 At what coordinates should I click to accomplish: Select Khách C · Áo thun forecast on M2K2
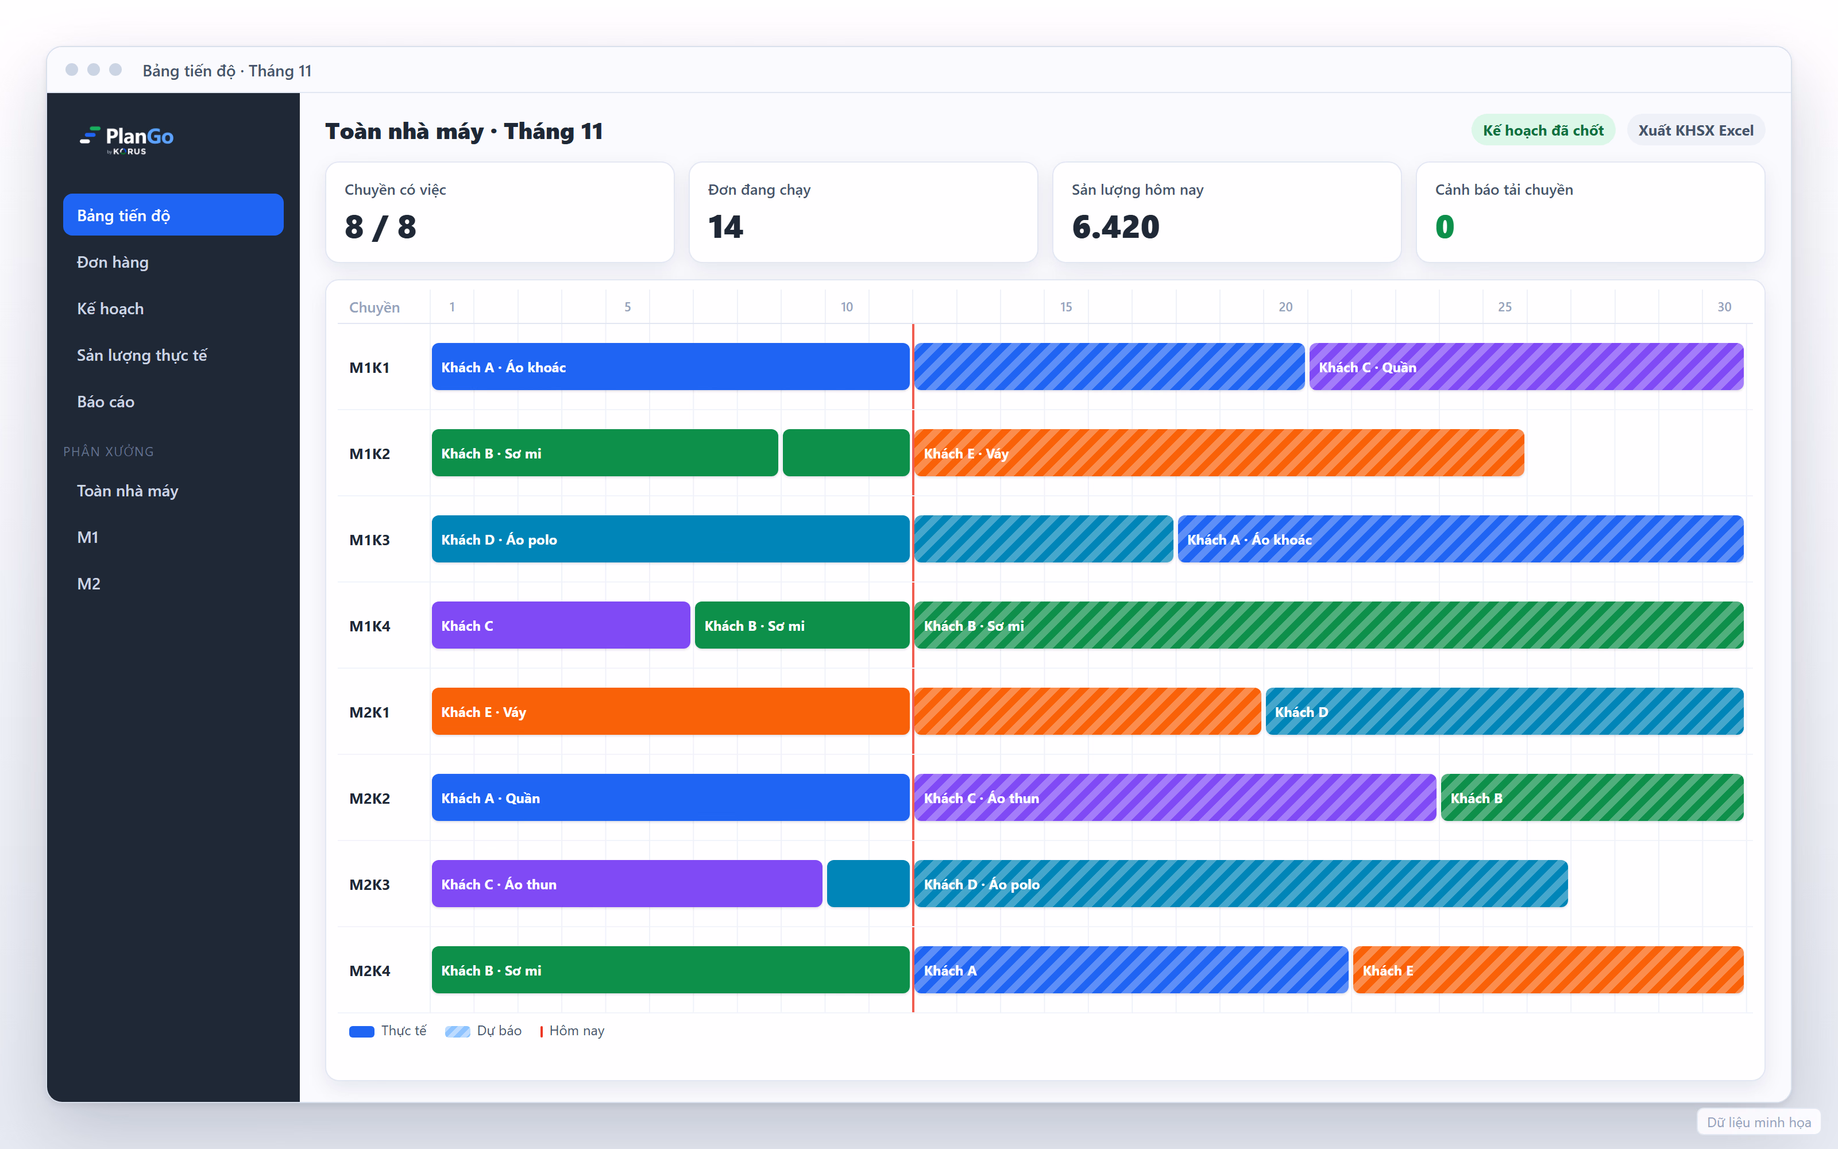click(1175, 798)
